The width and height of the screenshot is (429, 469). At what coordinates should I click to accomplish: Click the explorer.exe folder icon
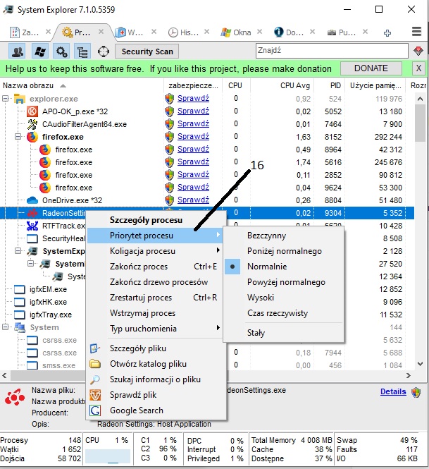[x=20, y=99]
